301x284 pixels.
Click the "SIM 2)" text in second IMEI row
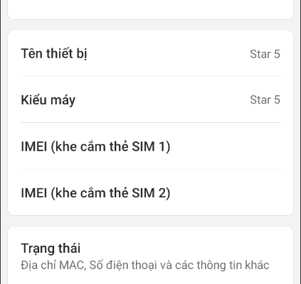pos(151,193)
